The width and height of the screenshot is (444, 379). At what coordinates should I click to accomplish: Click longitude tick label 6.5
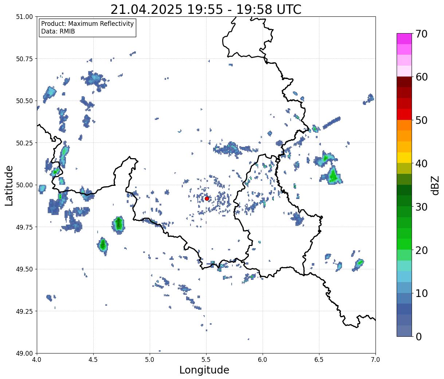coord(319,360)
